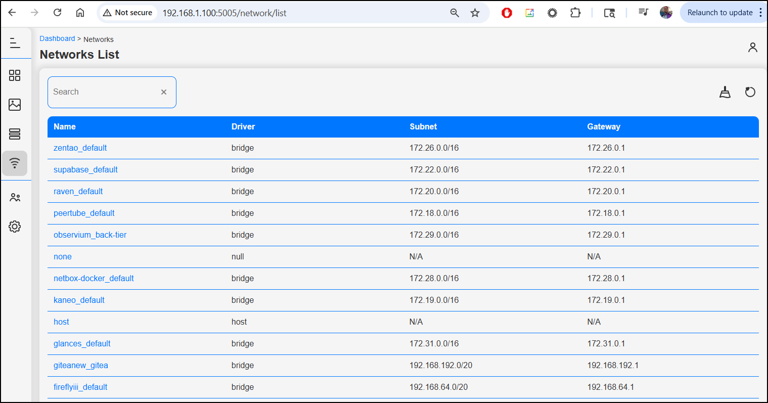This screenshot has width=768, height=403.
Task: Open the extensions puzzle icon
Action: [x=575, y=13]
